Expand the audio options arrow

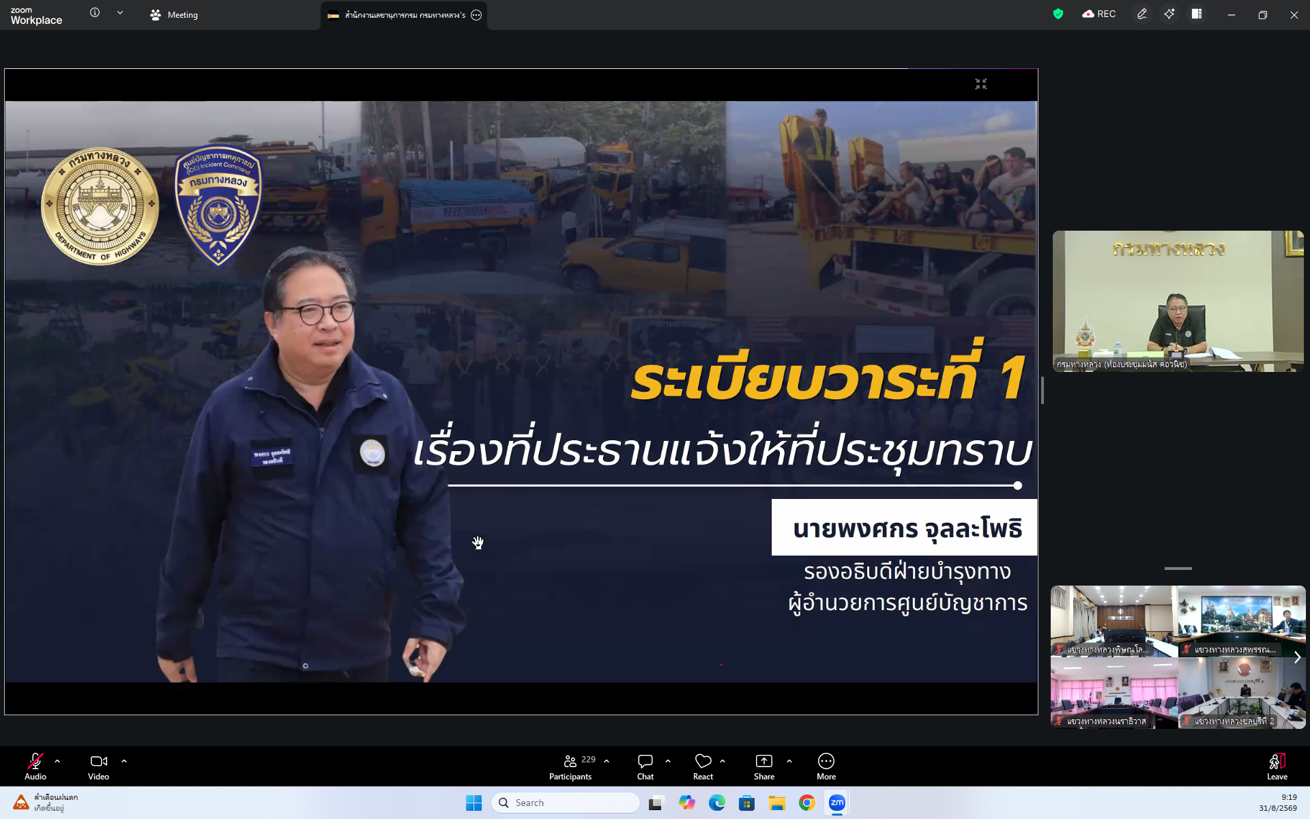pos(57,760)
